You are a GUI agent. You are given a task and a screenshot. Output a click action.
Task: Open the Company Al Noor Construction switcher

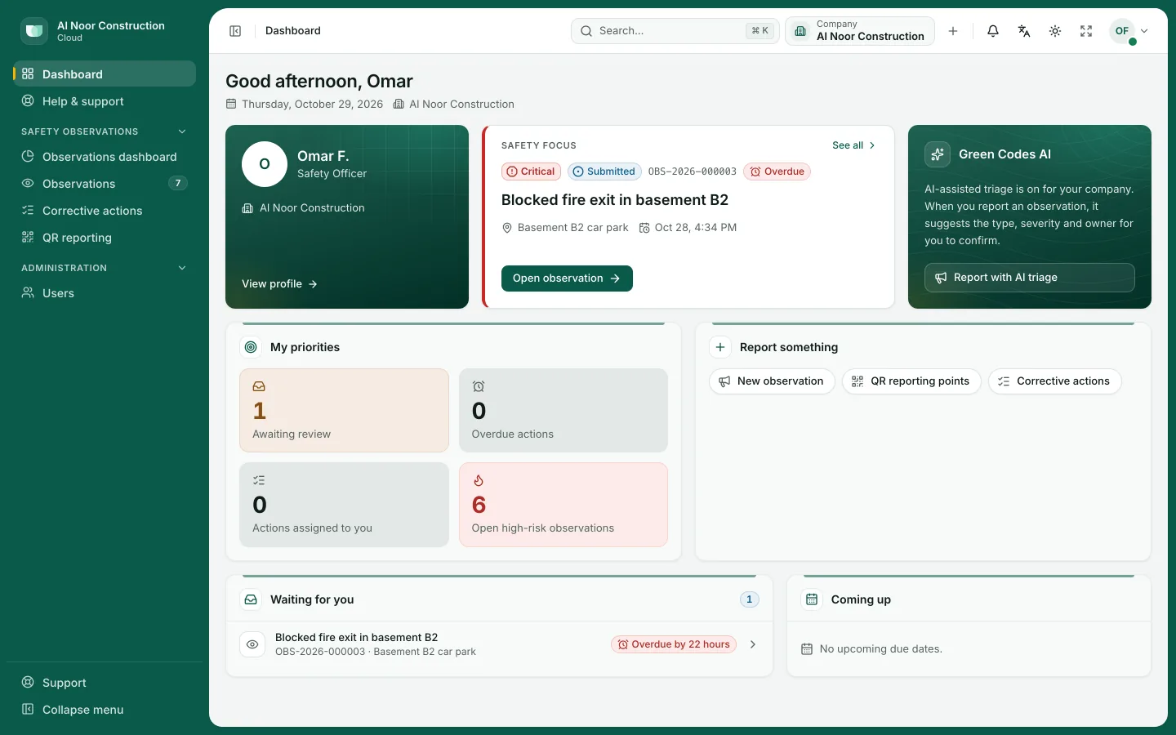click(860, 31)
